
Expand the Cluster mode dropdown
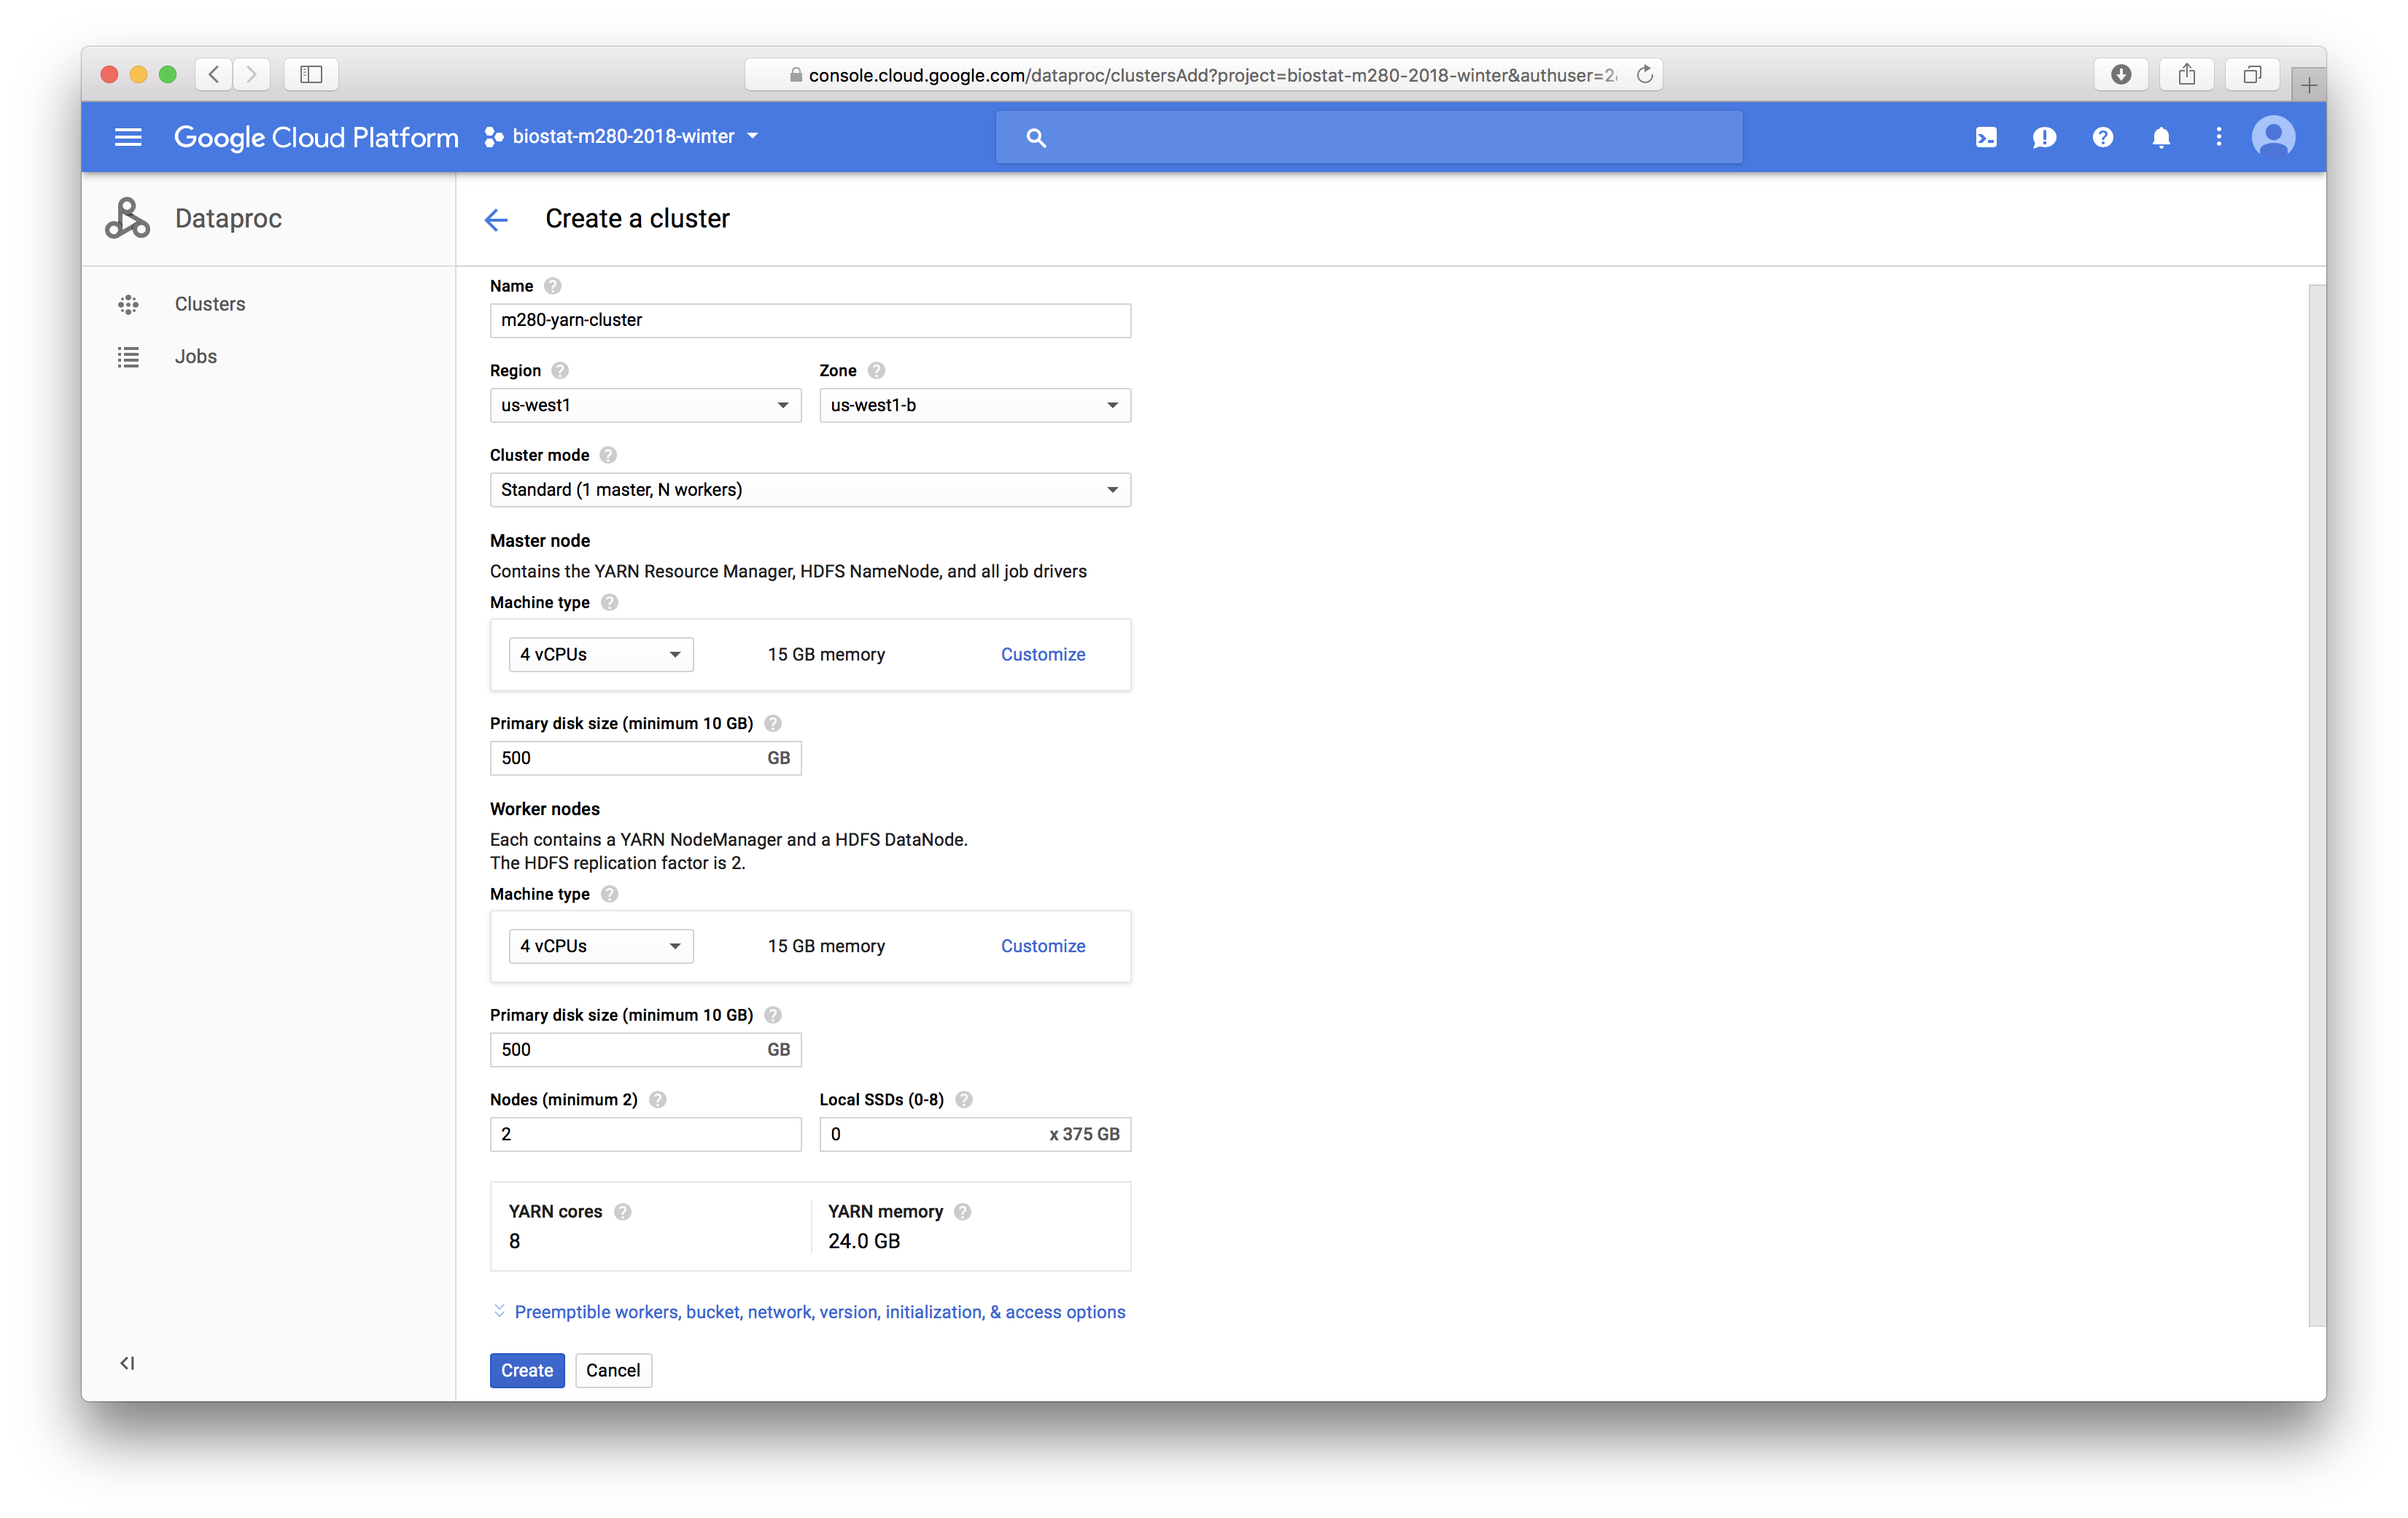(809, 490)
